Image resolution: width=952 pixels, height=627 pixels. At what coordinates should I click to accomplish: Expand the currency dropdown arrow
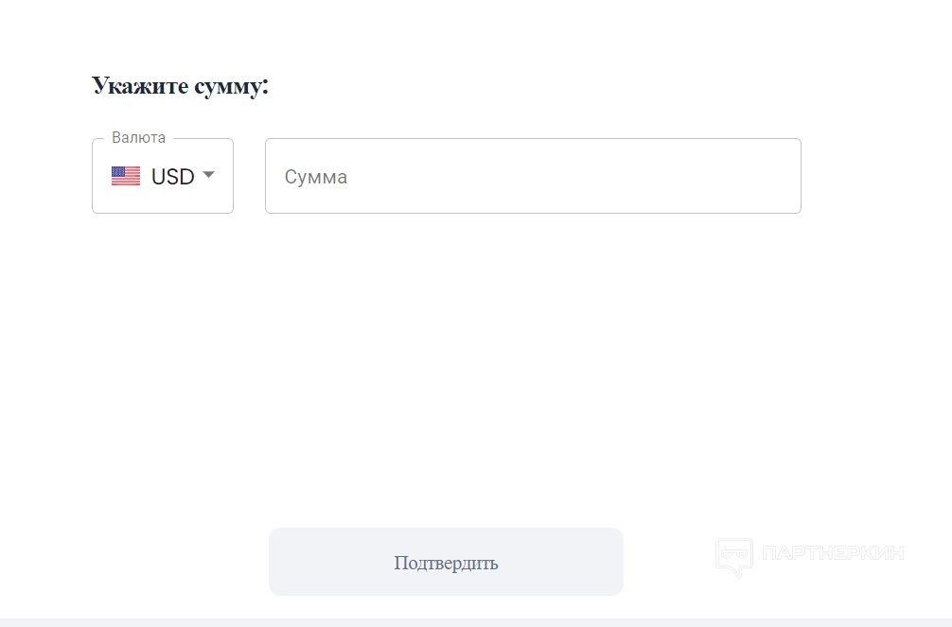click(209, 175)
